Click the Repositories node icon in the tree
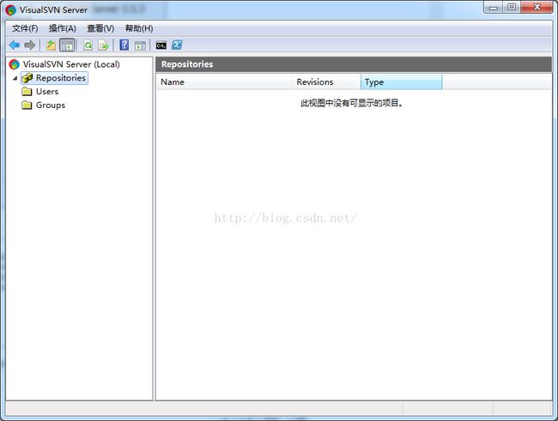Viewport: 558px width, 421px height. point(27,78)
